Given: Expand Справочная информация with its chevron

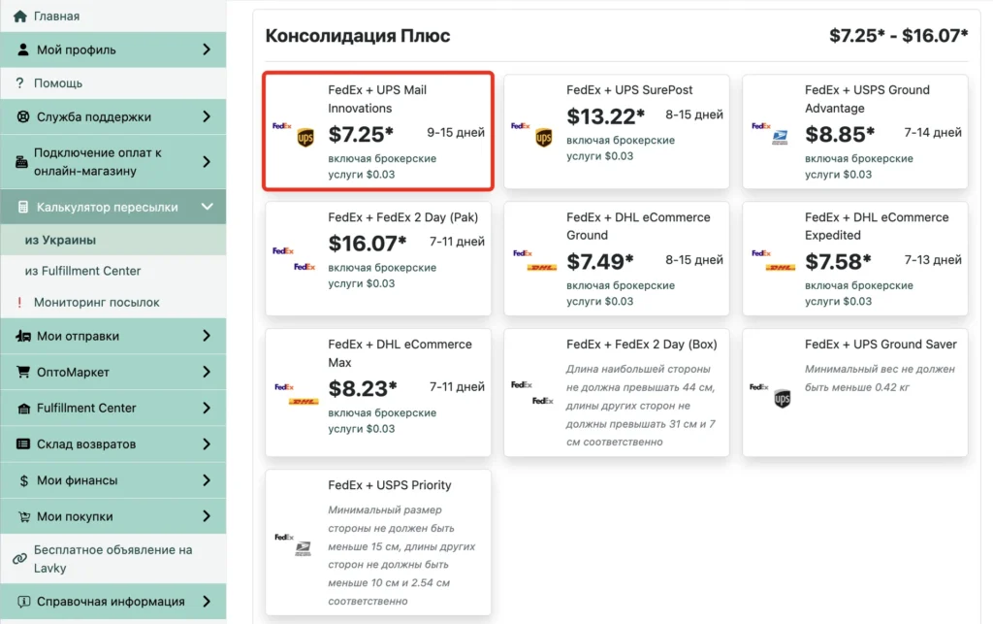Looking at the screenshot, I should point(207,601).
